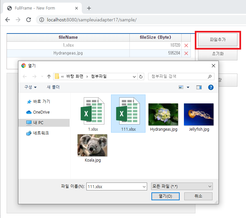Expand the file type 모든 파일 dropdown
This screenshot has height=218, width=246.
click(210, 186)
